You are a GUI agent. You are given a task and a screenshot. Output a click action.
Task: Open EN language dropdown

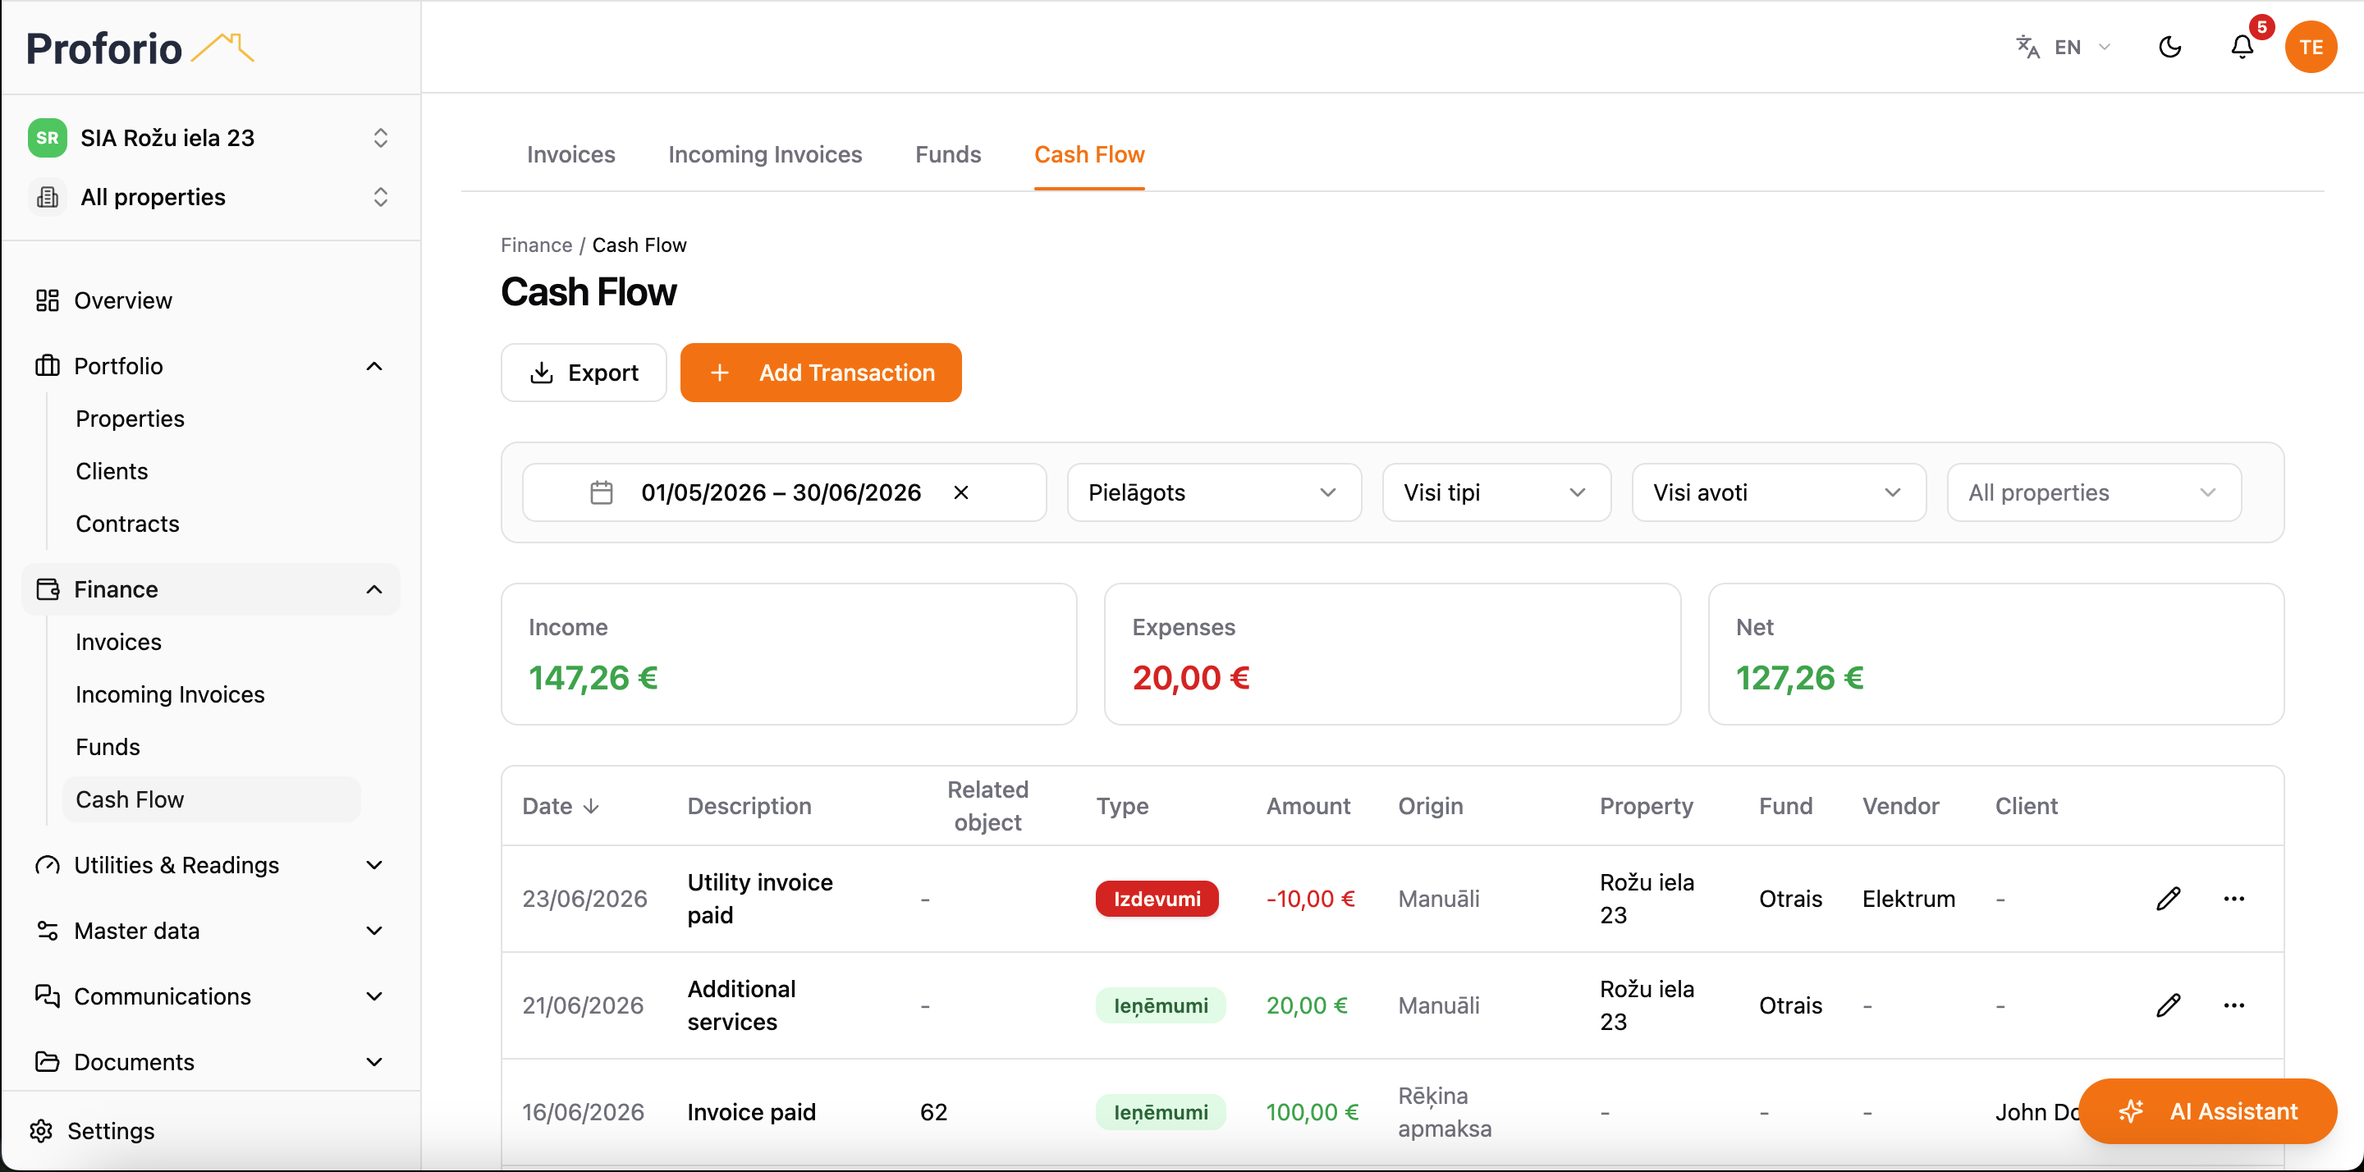[2082, 47]
